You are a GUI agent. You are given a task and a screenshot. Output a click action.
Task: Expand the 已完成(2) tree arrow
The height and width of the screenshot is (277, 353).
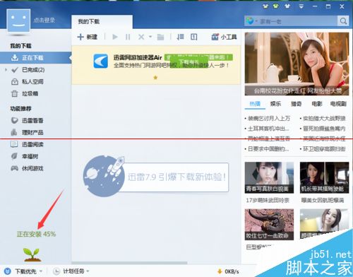pyautogui.click(x=6, y=70)
